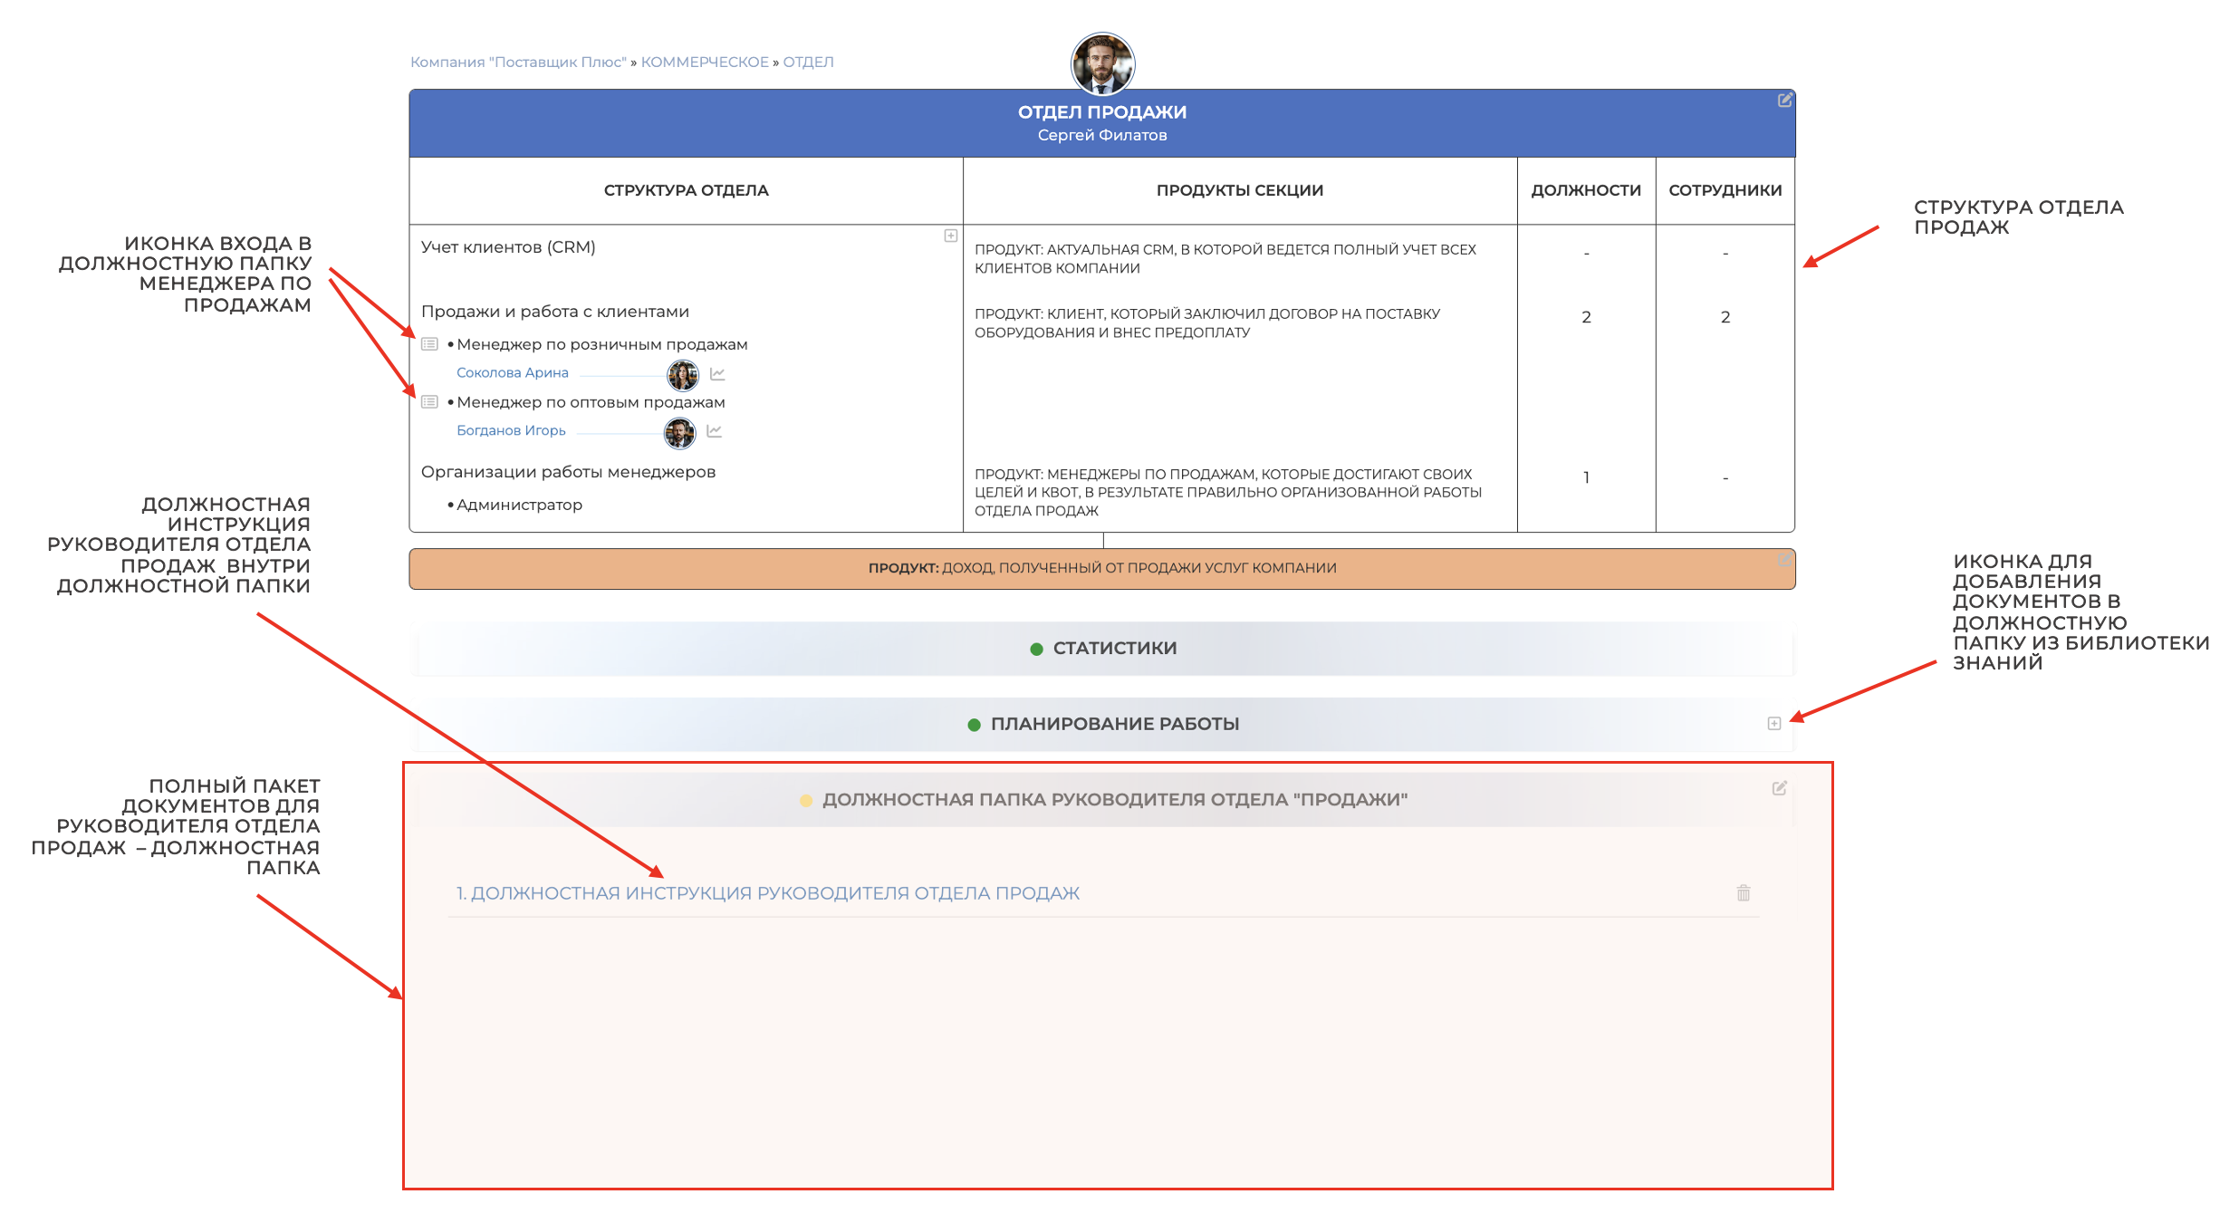Click plus icon beside Учет клиентов (CRM)
Viewport: 2239px width, 1223px height.
pyautogui.click(x=951, y=236)
